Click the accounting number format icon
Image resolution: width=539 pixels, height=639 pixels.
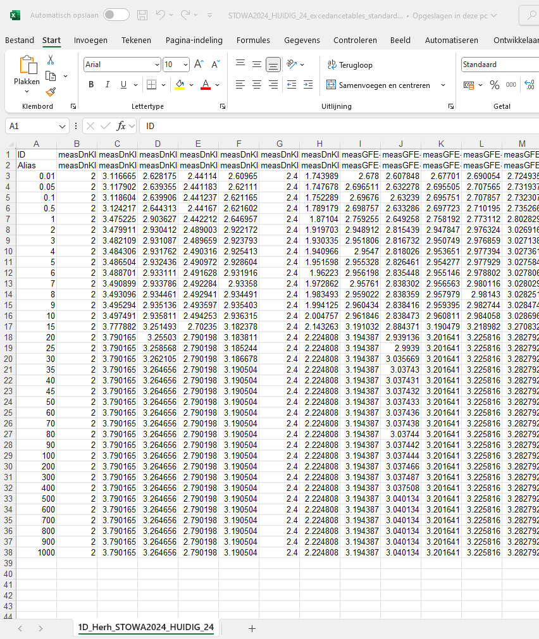pos(469,85)
